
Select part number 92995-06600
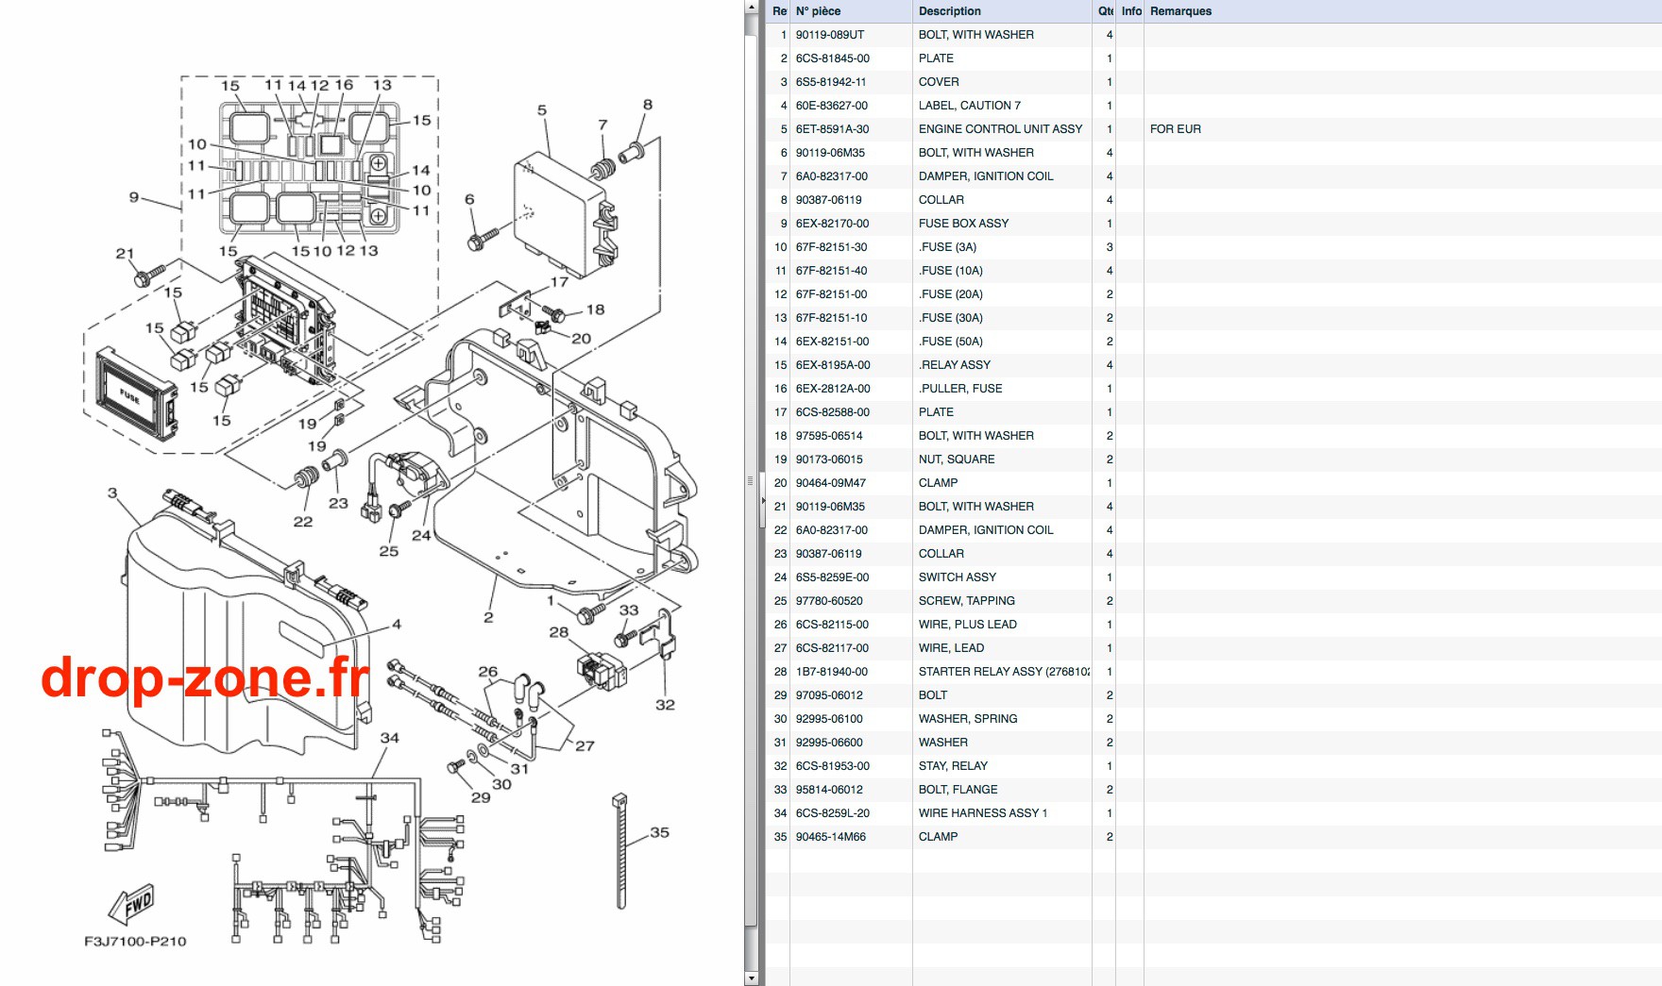829,743
